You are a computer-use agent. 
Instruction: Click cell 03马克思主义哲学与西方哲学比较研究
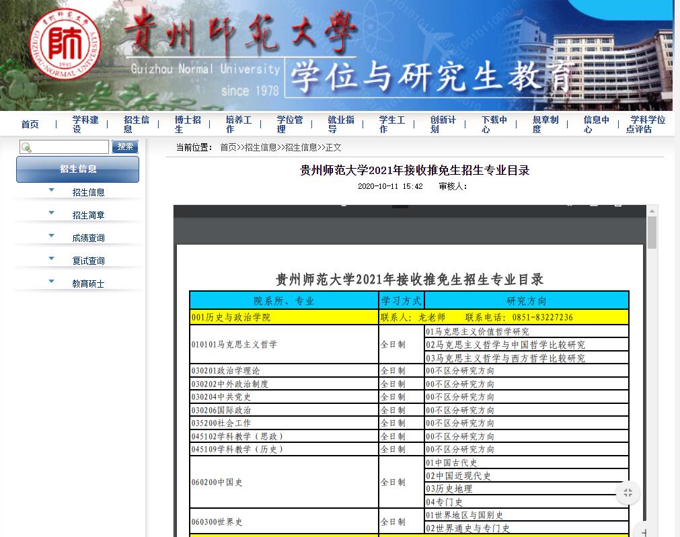pos(527,358)
